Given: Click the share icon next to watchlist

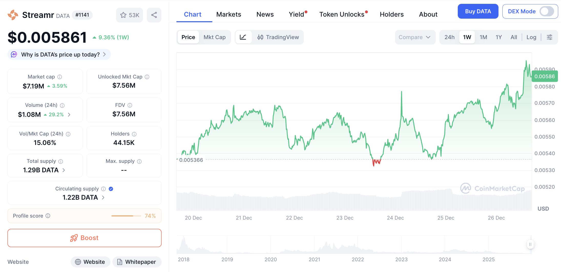Looking at the screenshot, I should (154, 15).
